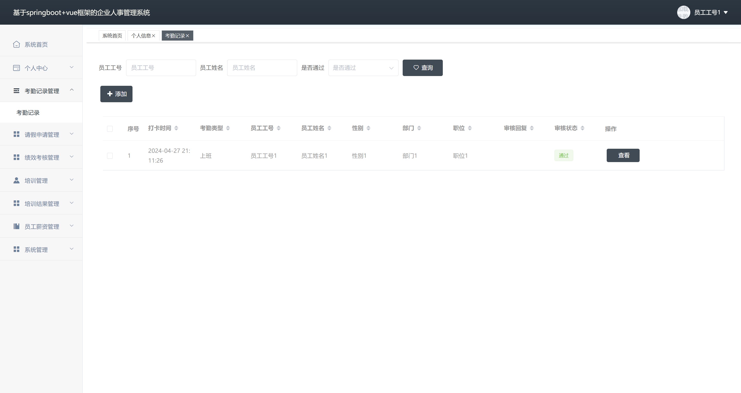This screenshot has height=393, width=741.
Task: Click the grid icon beside 请假申请管理
Action: [x=16, y=134]
